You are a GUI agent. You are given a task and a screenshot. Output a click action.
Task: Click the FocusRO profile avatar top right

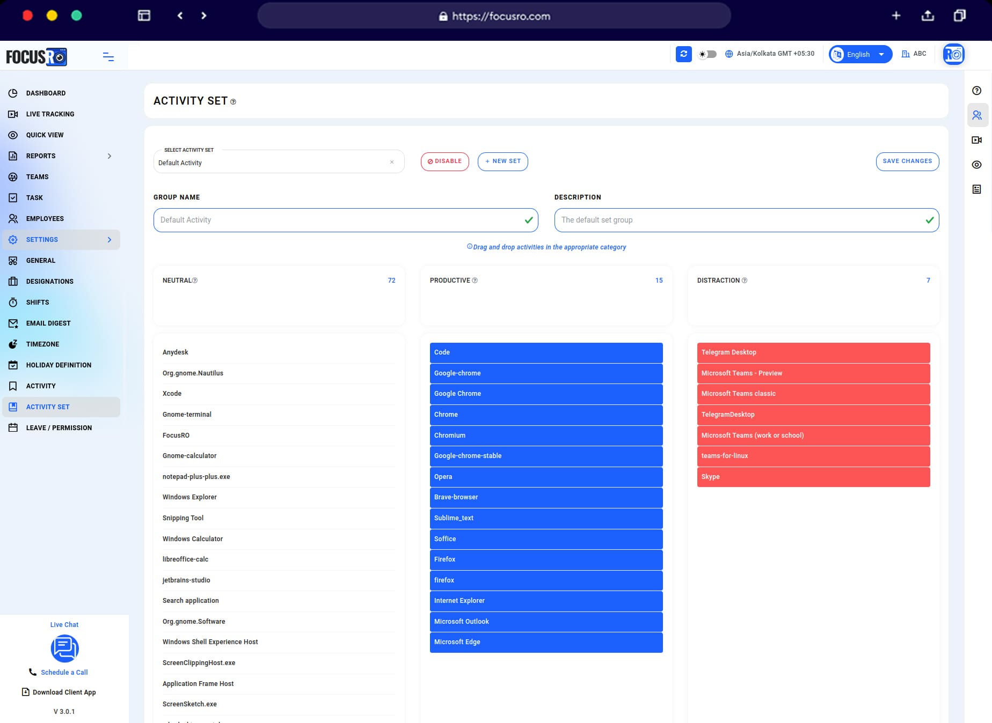point(953,54)
